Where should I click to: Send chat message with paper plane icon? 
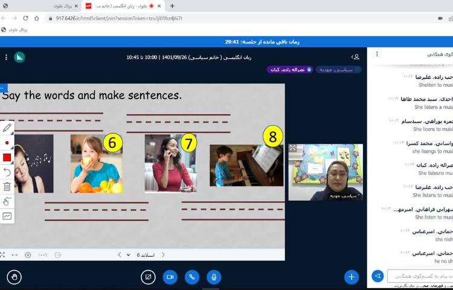click(x=377, y=276)
